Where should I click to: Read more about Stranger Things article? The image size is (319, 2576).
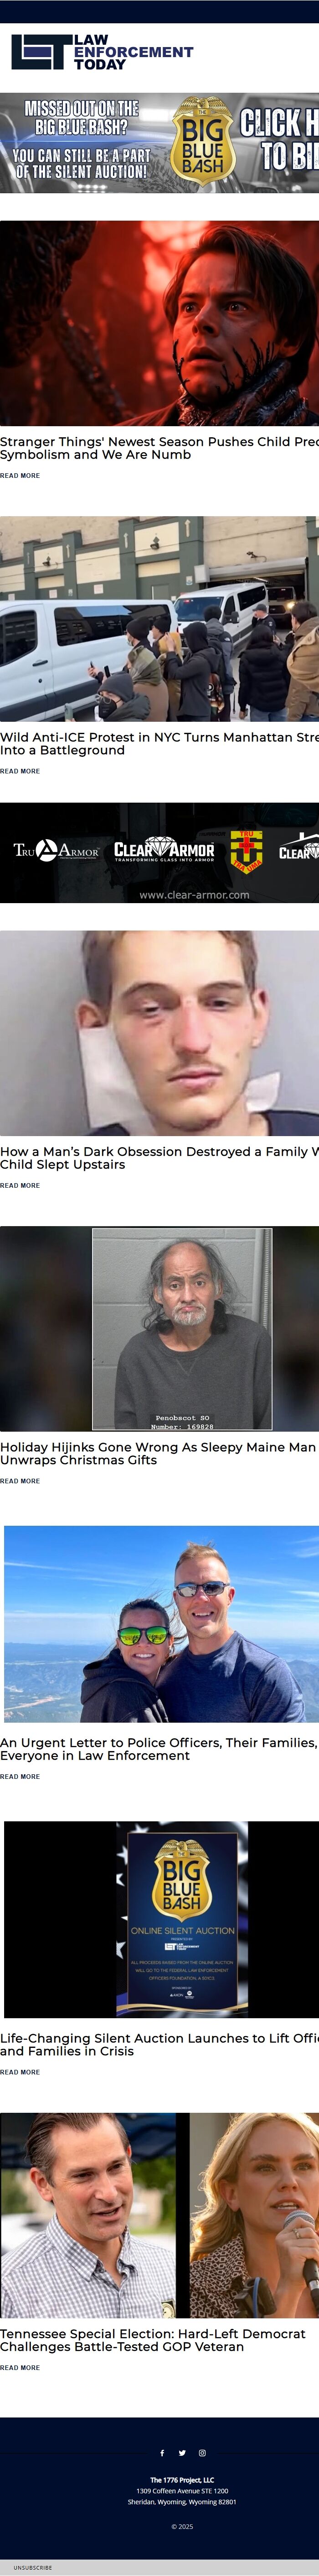[x=20, y=476]
